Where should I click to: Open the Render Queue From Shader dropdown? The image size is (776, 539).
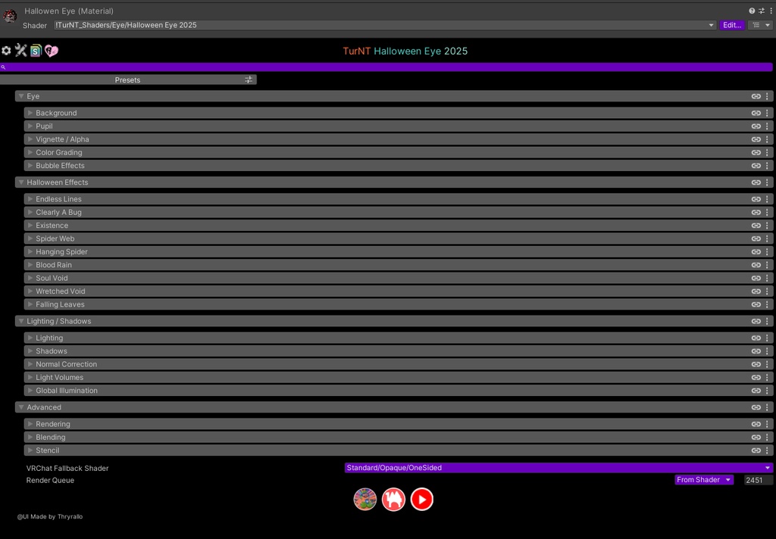(704, 480)
